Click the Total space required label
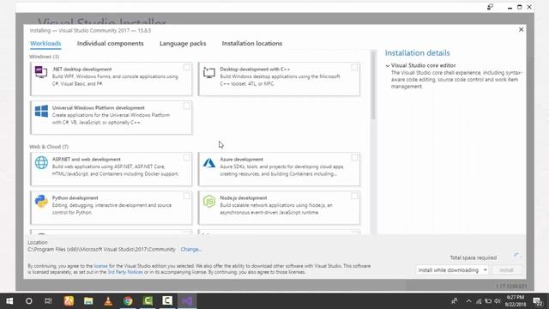Viewport: 549px width, 309px height. coord(473,257)
